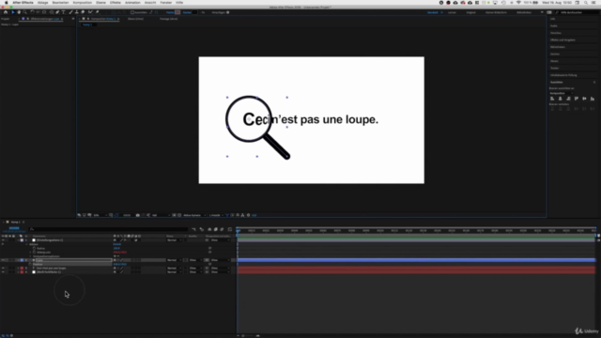Viewport: 601px width, 338px height.
Task: Select the Home icon in the toolbar
Action: pos(6,12)
